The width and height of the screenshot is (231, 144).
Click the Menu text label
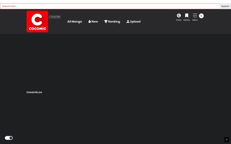coord(195,20)
